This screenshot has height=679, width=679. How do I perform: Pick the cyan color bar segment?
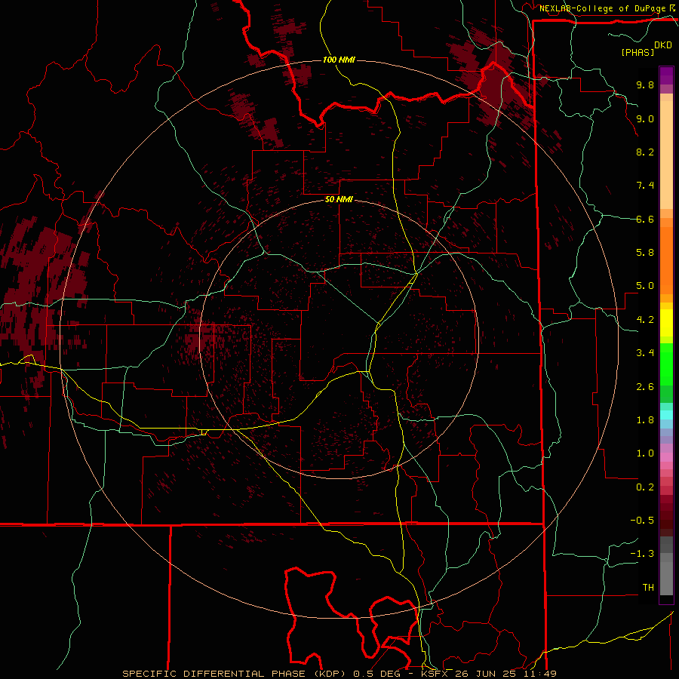click(666, 415)
